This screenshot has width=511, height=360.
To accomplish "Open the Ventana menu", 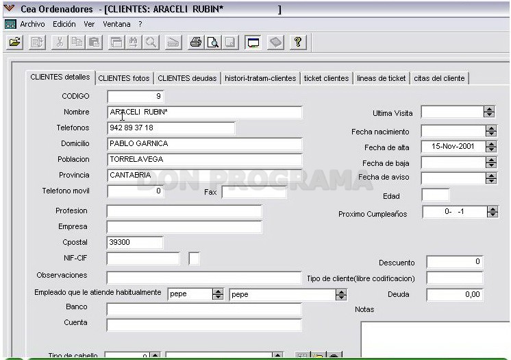I will 116,24.
